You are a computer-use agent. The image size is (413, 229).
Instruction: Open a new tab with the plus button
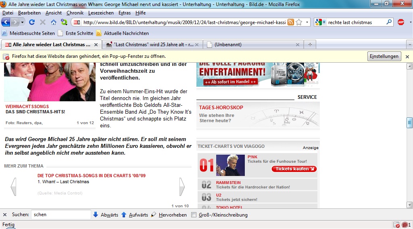click(310, 45)
